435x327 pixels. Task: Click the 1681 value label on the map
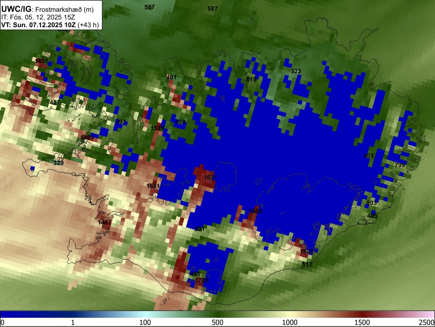click(153, 186)
